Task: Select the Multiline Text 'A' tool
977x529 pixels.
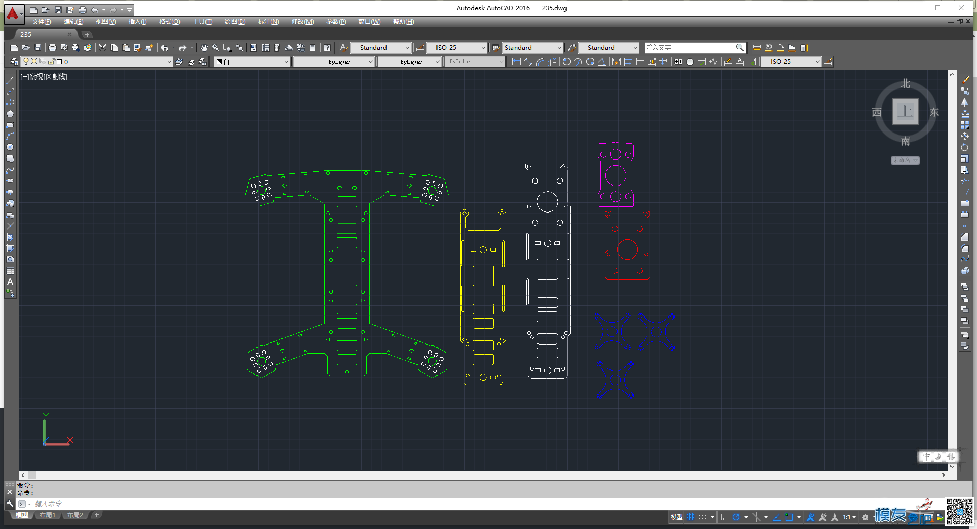Action: (10, 282)
